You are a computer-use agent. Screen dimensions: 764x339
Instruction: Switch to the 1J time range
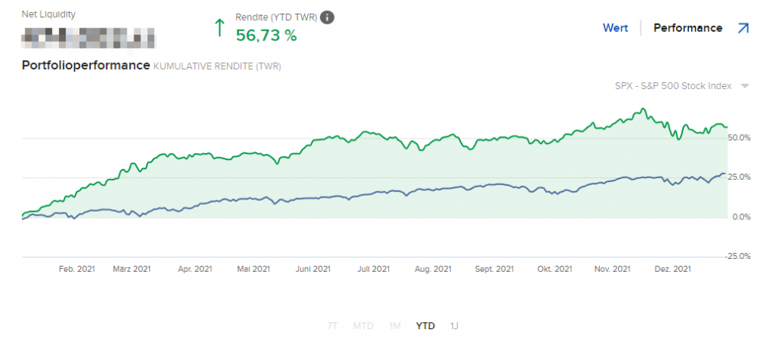pos(455,325)
